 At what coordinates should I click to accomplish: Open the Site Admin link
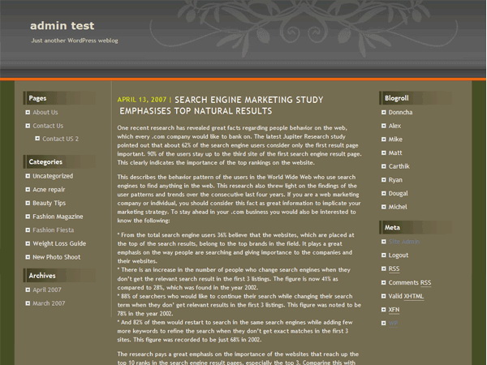(x=404, y=242)
